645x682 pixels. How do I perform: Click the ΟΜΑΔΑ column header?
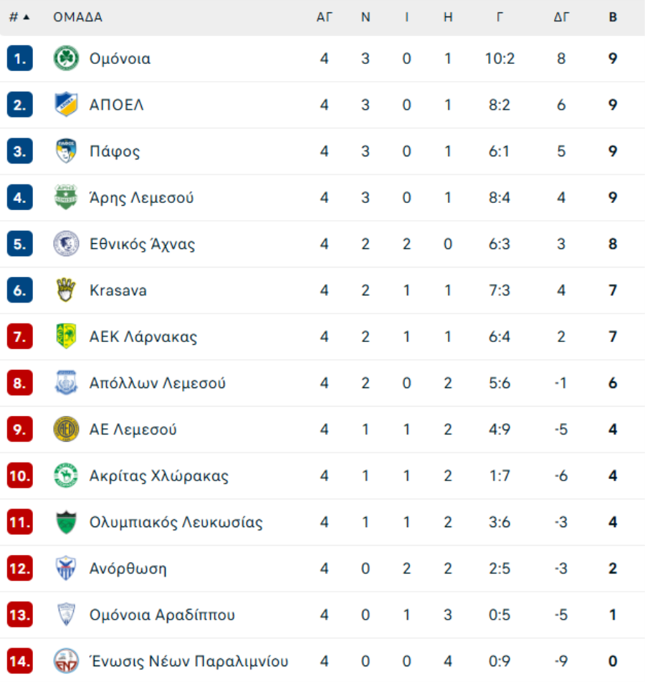(x=77, y=17)
